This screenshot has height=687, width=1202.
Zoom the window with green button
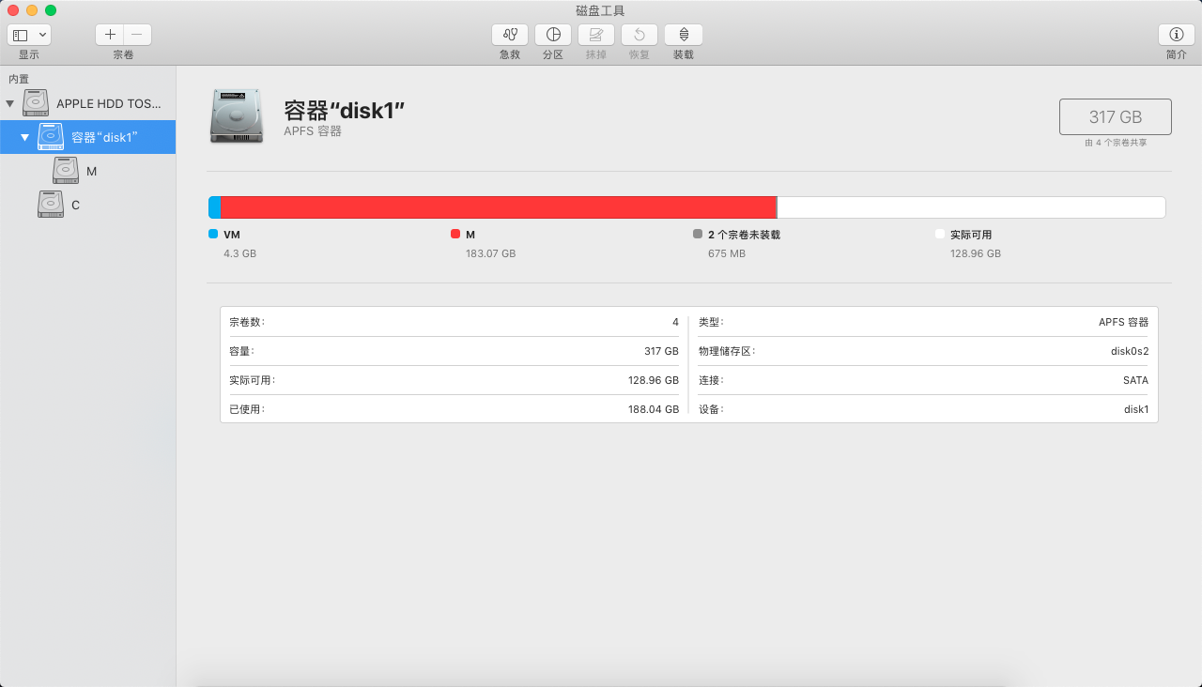[51, 10]
